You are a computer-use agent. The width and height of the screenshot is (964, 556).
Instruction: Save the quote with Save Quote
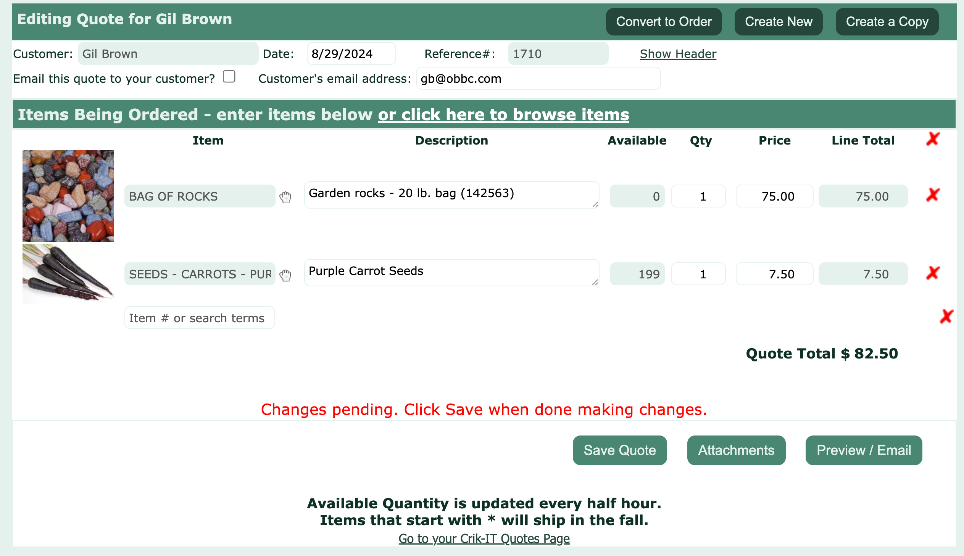tap(619, 450)
